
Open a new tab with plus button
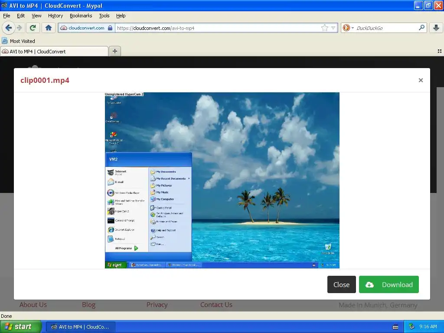114,51
